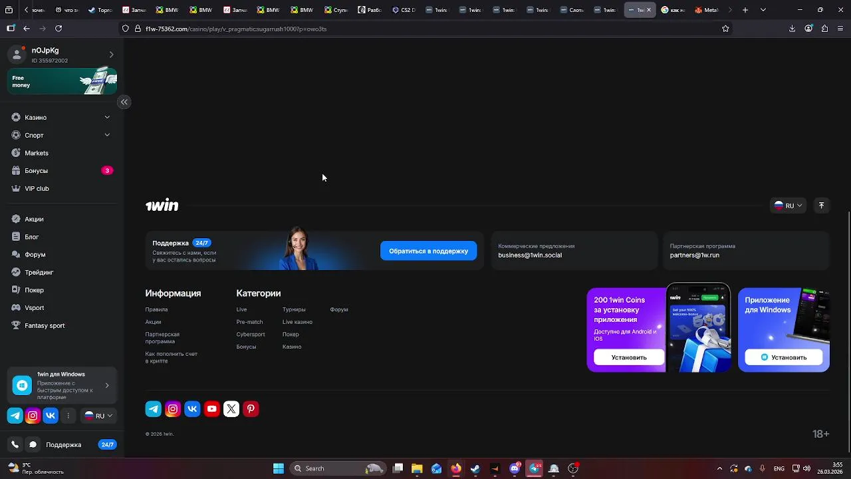Bookmark the page with the star icon
Image resolution: width=851 pixels, height=479 pixels.
coord(725,29)
